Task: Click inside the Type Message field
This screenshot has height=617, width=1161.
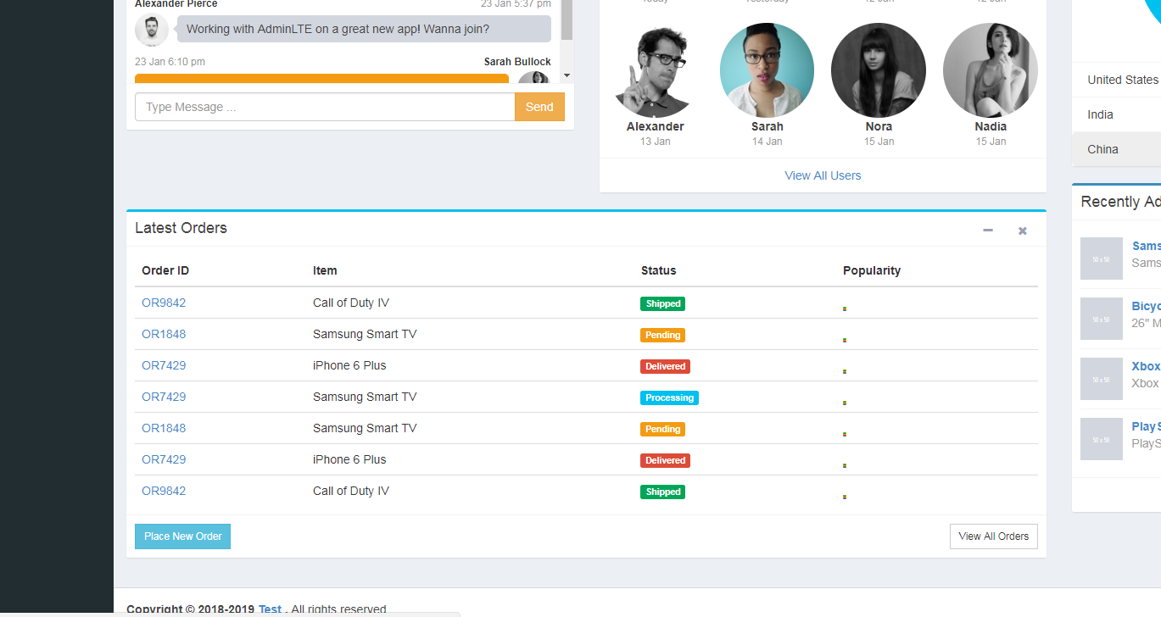Action: (x=322, y=106)
